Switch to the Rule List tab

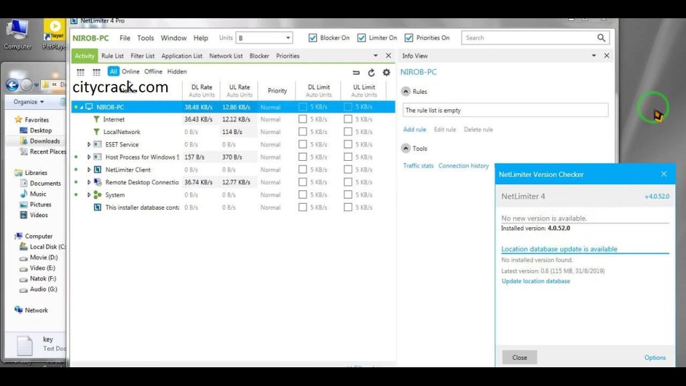tap(113, 56)
